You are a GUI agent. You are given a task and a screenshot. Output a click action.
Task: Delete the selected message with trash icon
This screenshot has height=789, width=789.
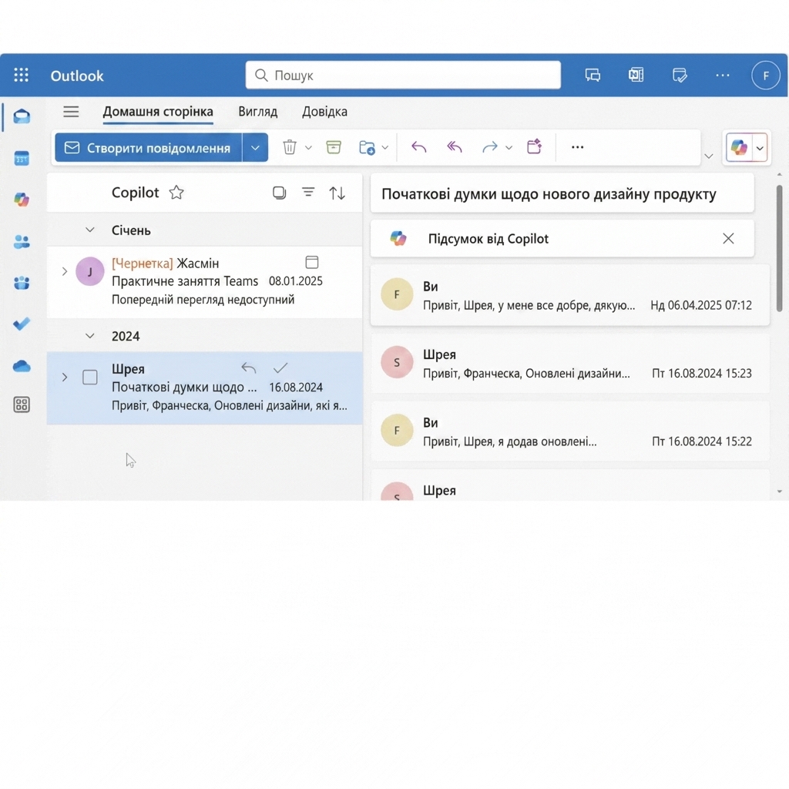tap(290, 147)
